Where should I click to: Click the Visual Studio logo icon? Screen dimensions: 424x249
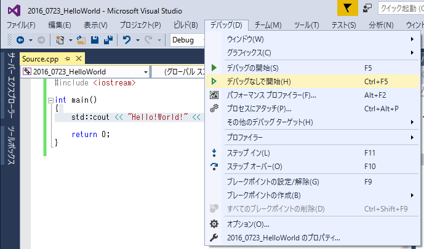pos(14,10)
